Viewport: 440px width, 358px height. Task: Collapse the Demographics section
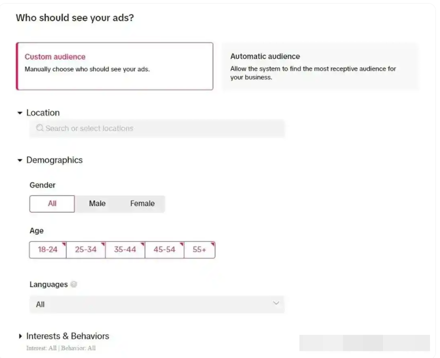pyautogui.click(x=20, y=161)
